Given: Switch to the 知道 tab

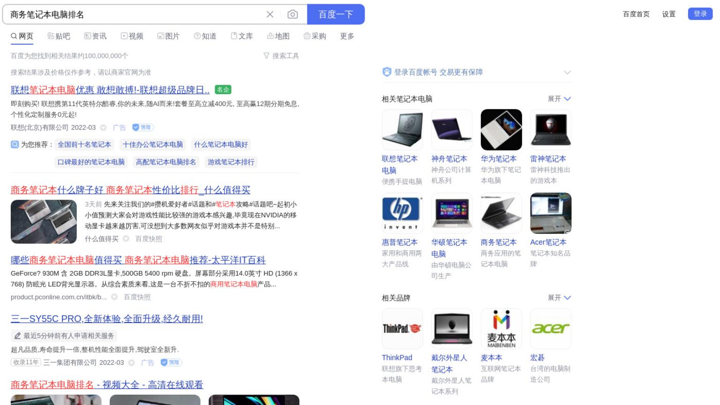Looking at the screenshot, I should (x=205, y=36).
